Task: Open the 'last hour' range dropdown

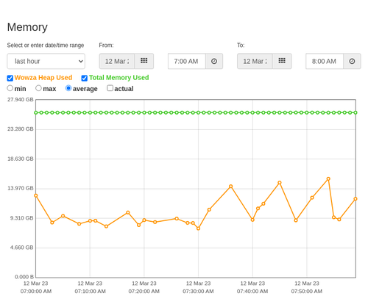Action: pos(46,61)
